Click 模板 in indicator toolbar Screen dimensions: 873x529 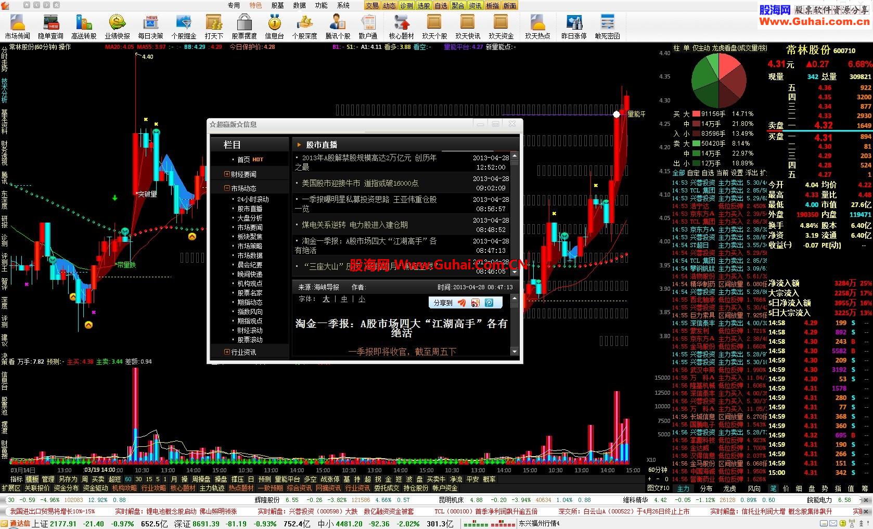point(32,480)
